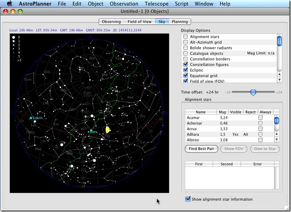Viewport: 291px width, 212px height.
Task: Click the yellow Moon on sky chart
Action: coord(107,130)
